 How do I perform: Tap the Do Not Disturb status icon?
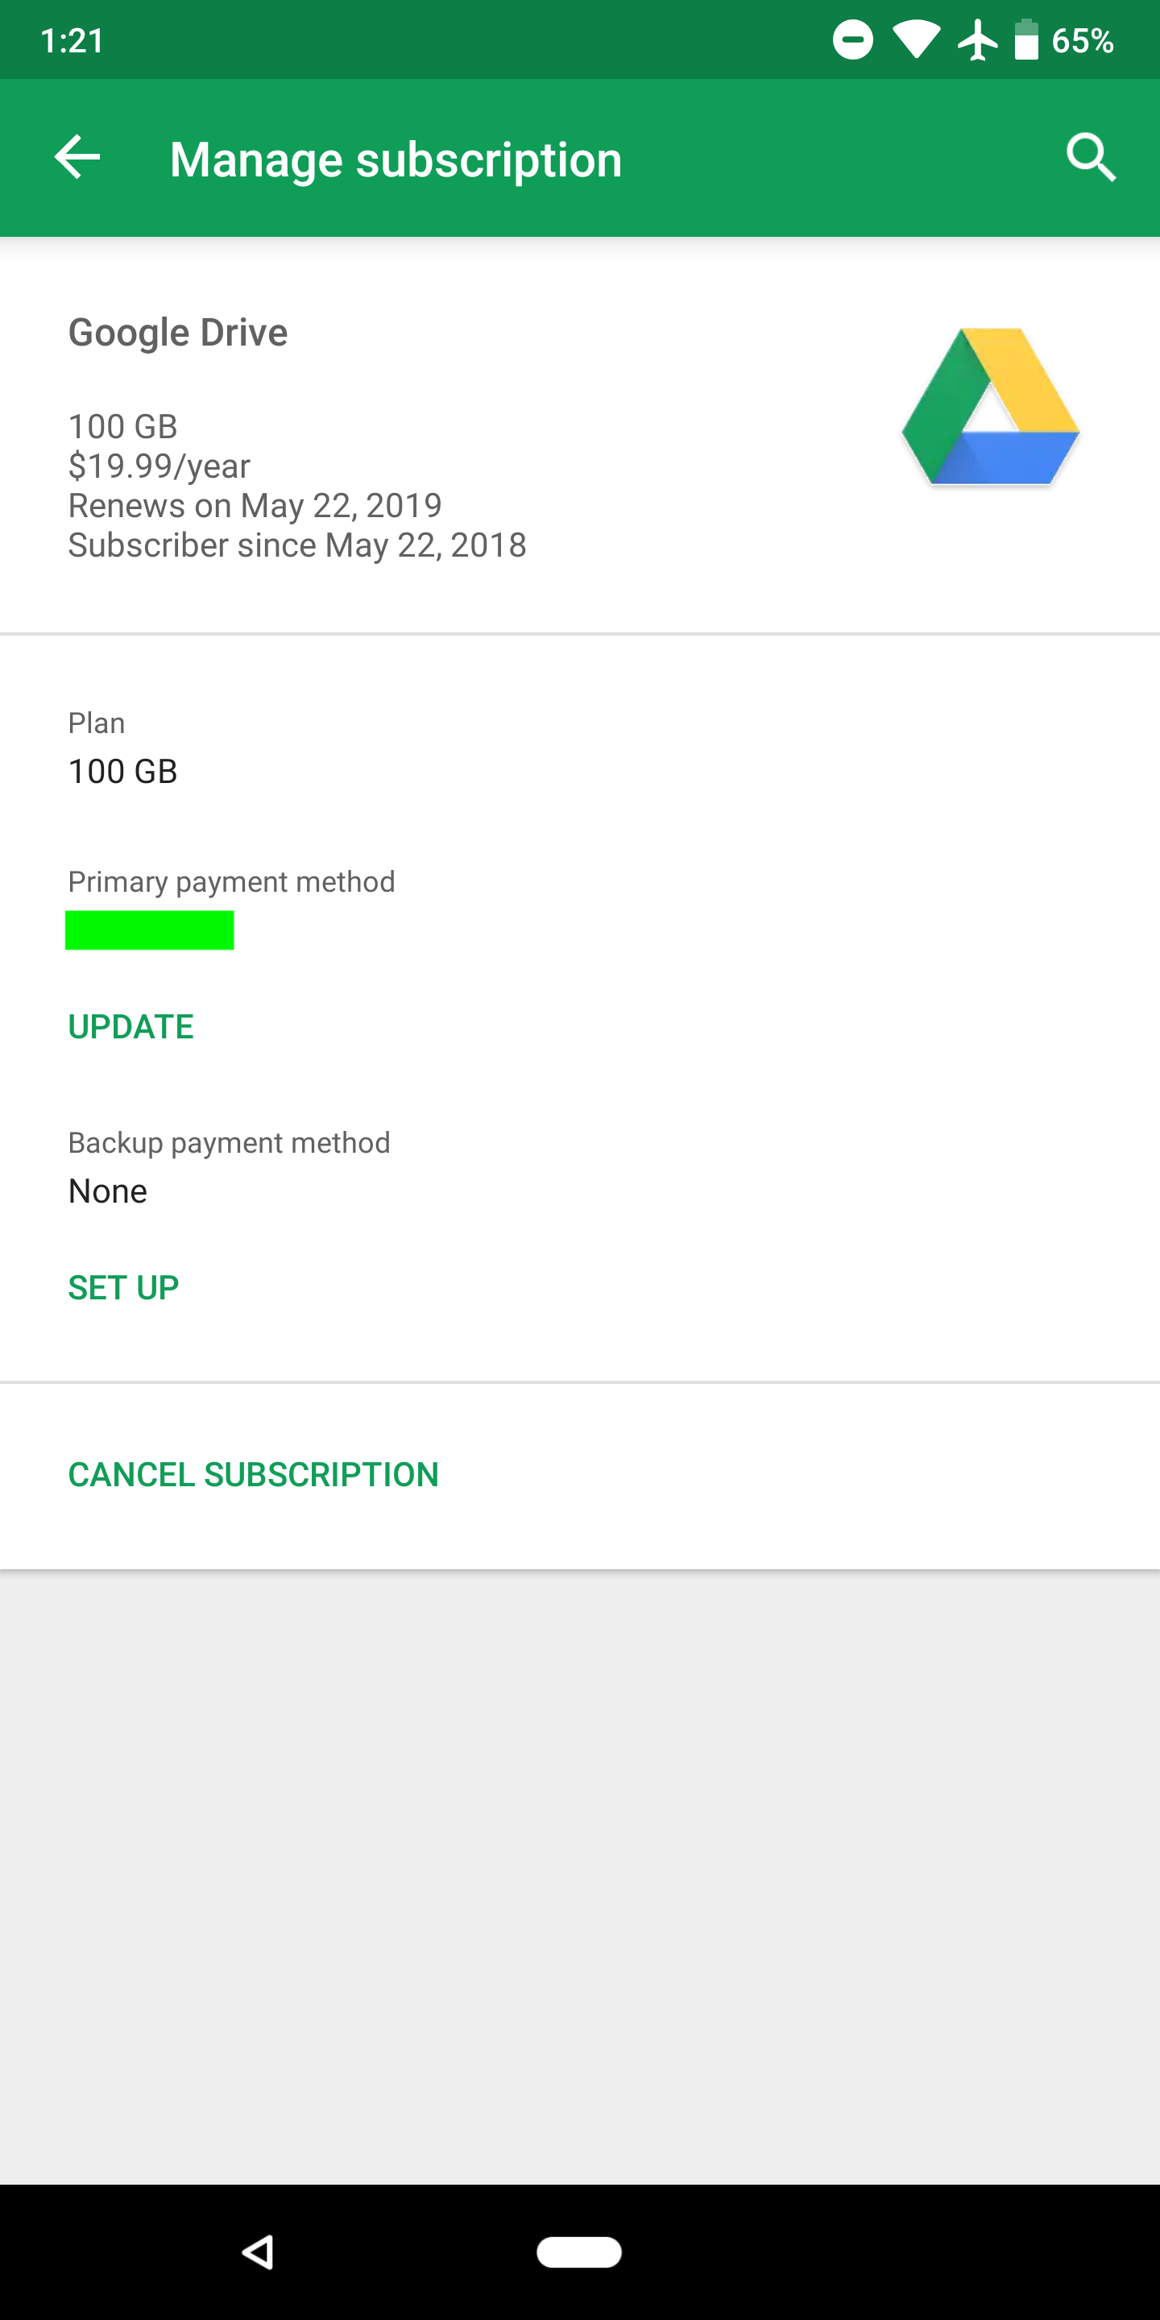pos(852,40)
